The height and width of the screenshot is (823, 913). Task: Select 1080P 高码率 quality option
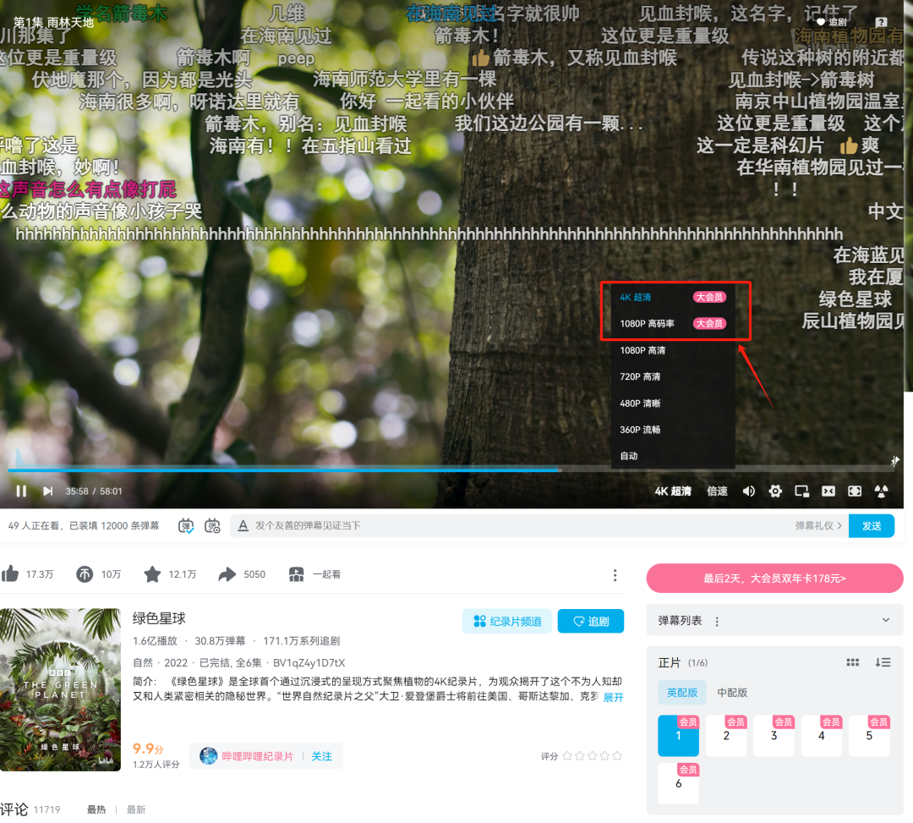pos(673,323)
